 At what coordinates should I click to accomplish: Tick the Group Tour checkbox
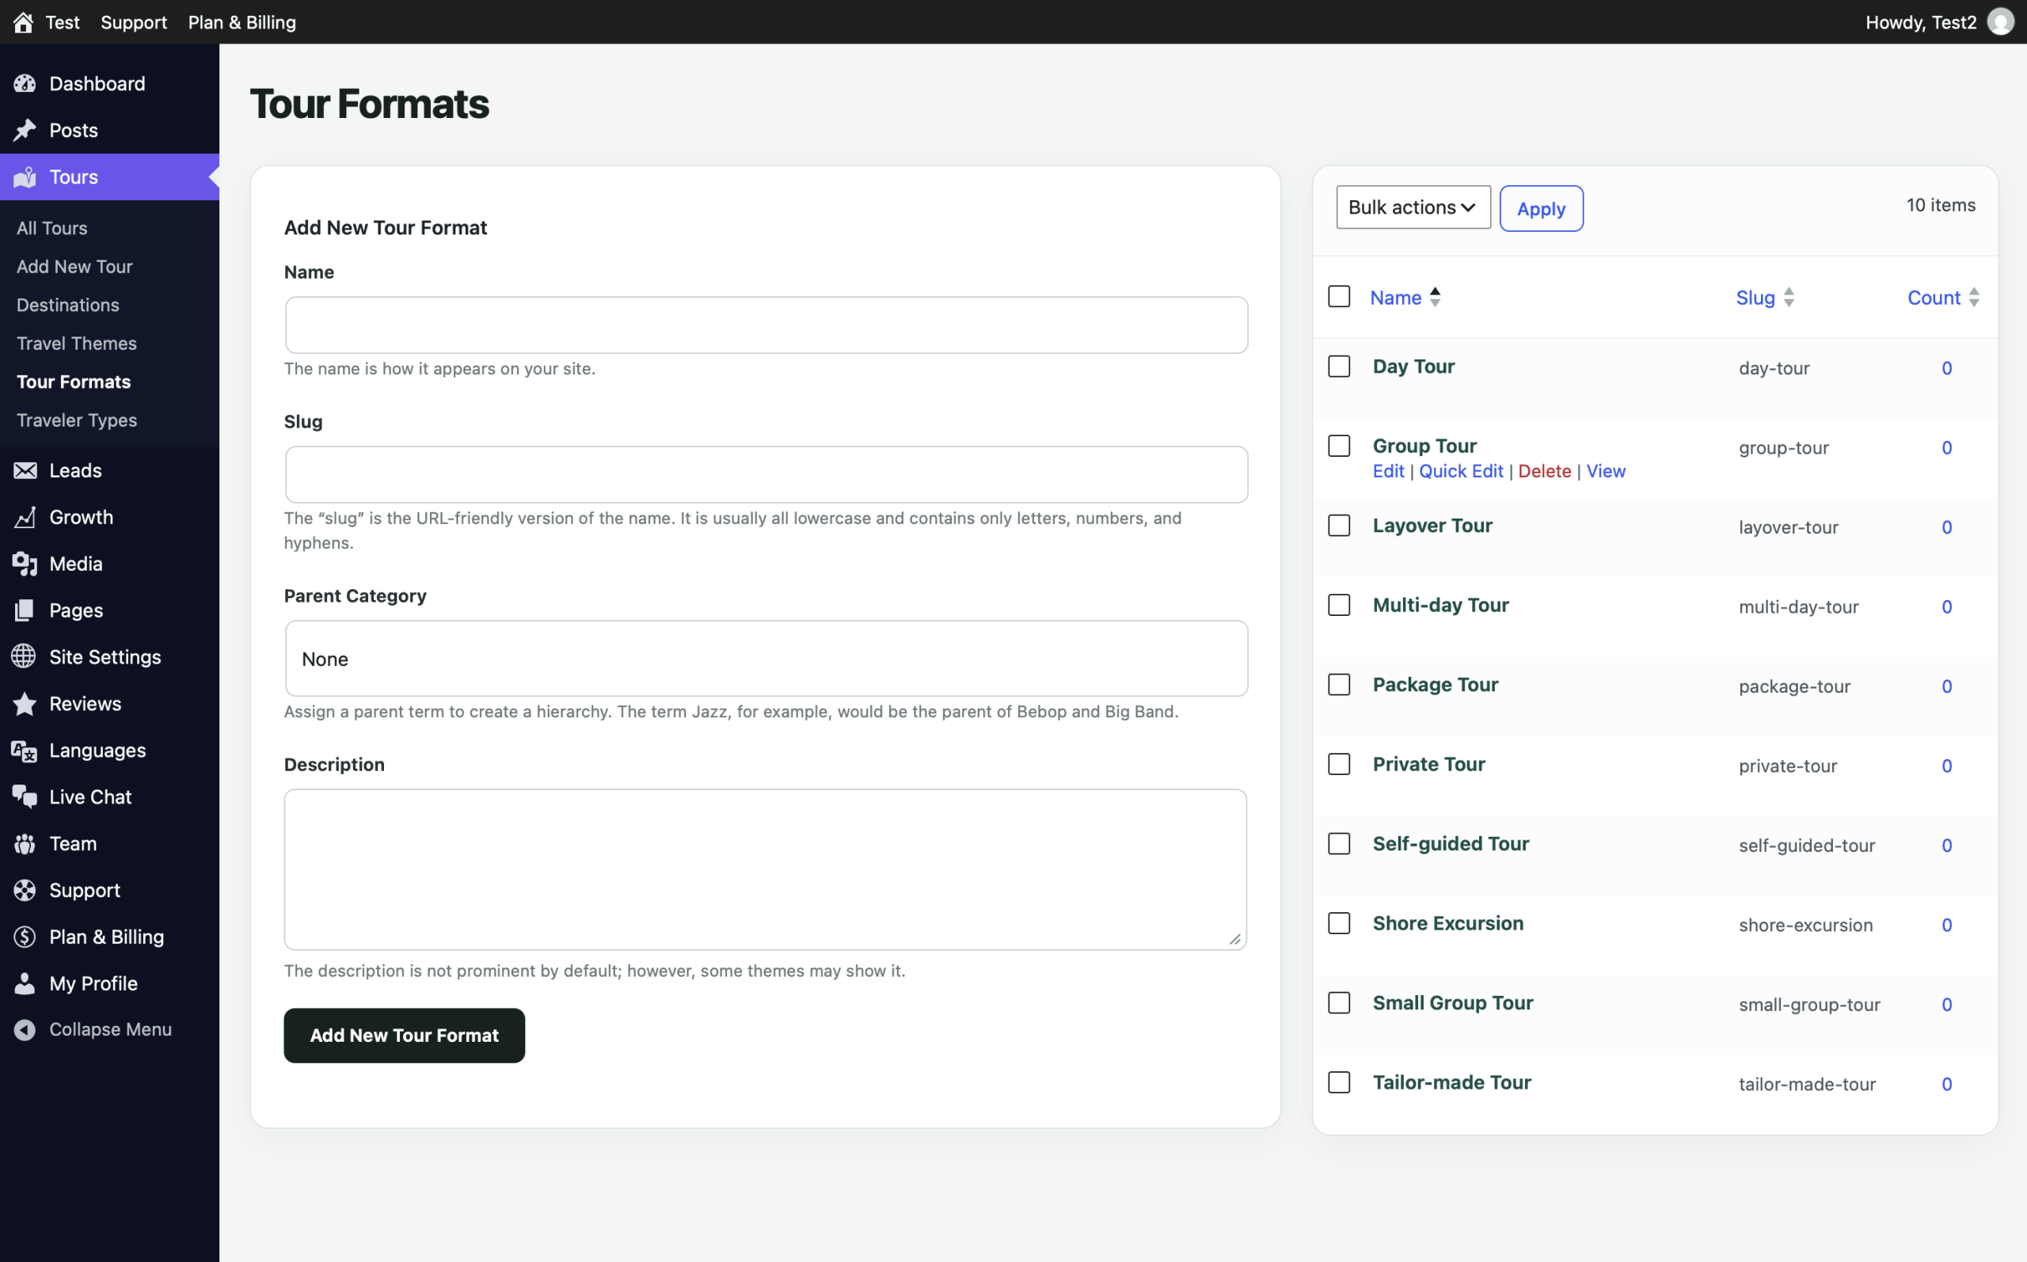click(1339, 446)
